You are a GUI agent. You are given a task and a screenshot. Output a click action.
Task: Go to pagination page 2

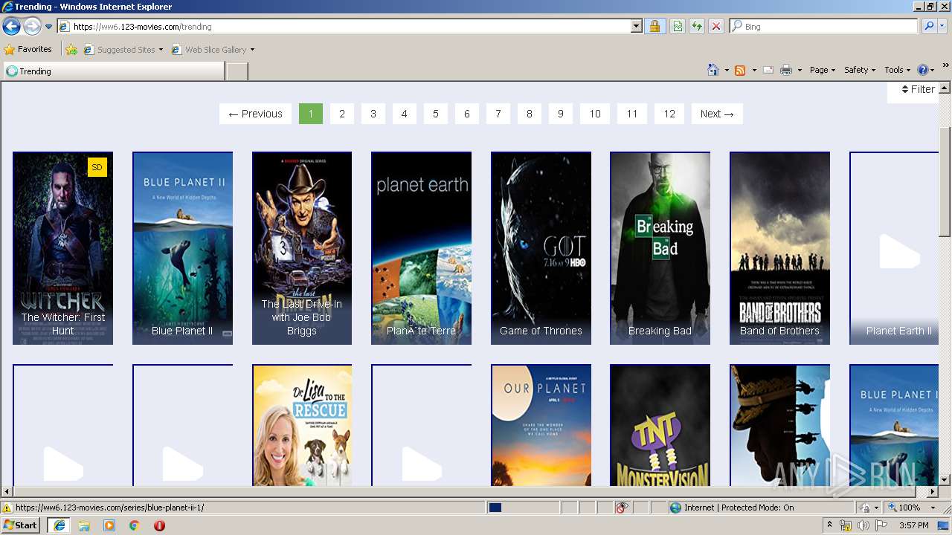coord(342,114)
